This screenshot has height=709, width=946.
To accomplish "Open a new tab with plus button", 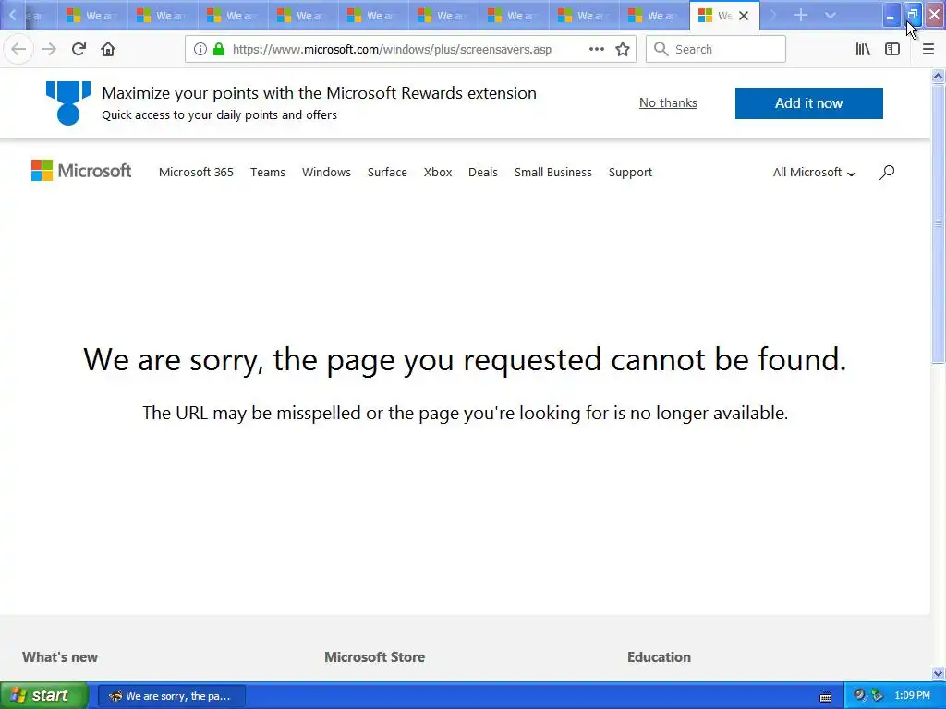I will [x=801, y=15].
